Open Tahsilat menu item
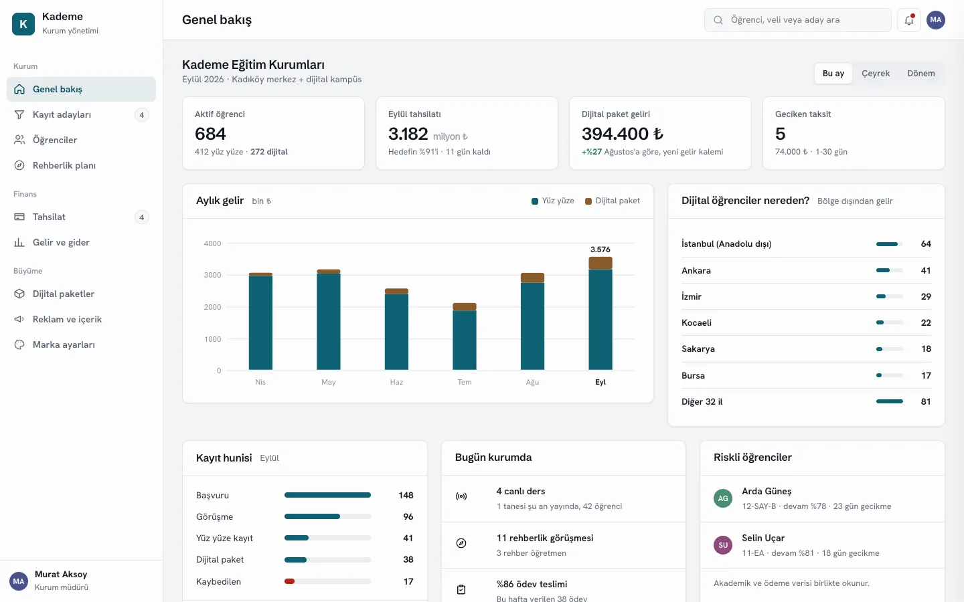This screenshot has height=602, width=964. [81, 217]
